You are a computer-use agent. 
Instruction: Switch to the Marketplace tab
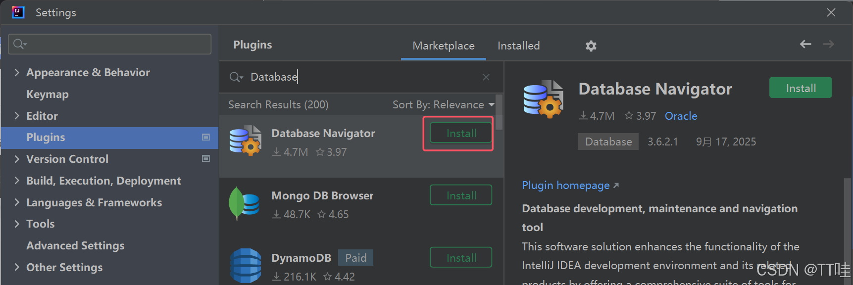(x=444, y=46)
